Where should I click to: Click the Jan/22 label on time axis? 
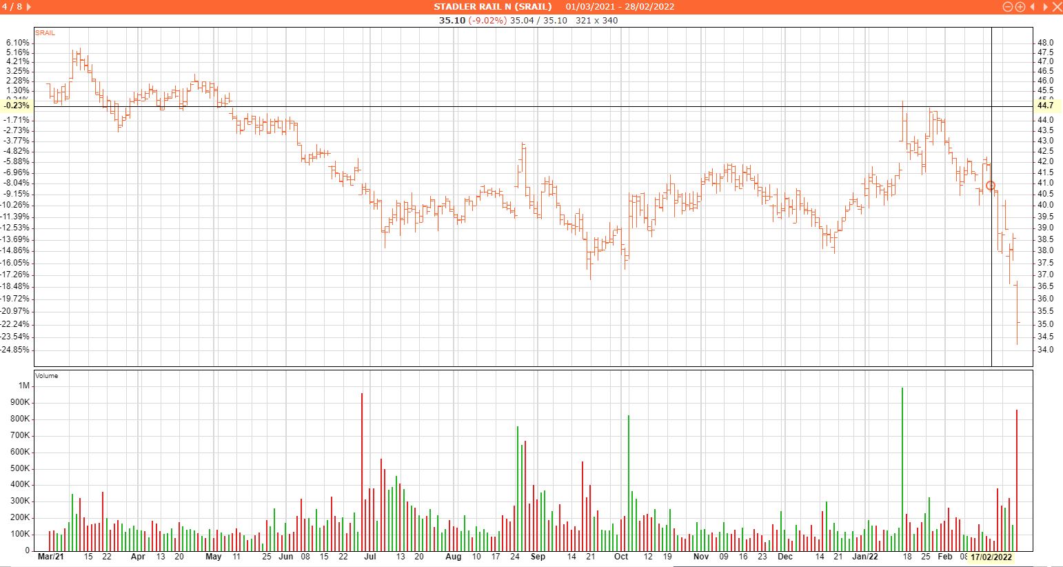click(x=864, y=557)
